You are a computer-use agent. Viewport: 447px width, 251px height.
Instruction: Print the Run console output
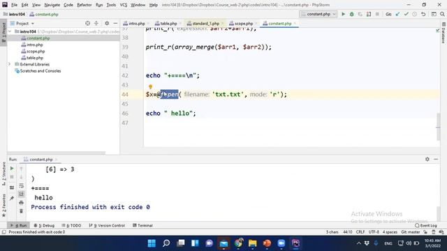coord(22,203)
